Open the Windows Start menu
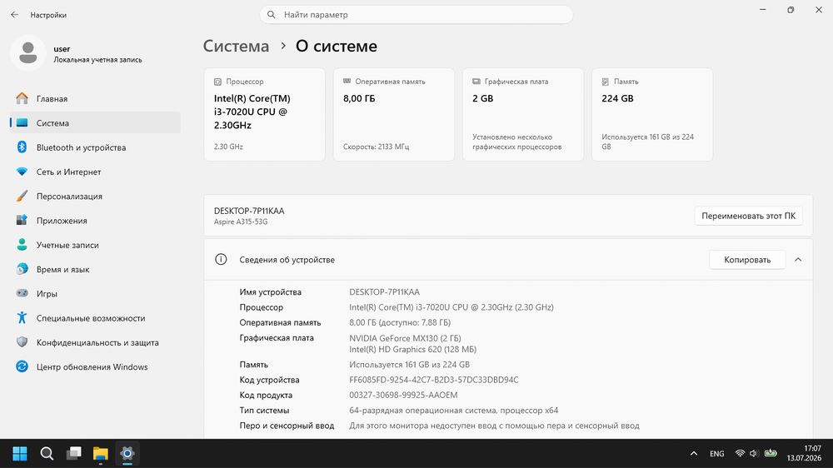833x468 pixels. [20, 453]
